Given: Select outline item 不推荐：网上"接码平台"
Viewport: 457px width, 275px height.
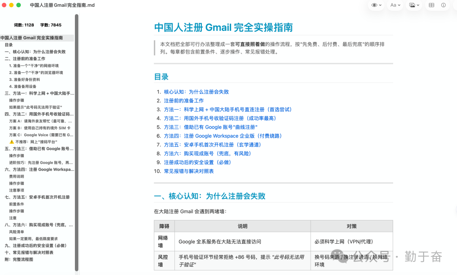Looking at the screenshot, I should coord(36,142).
